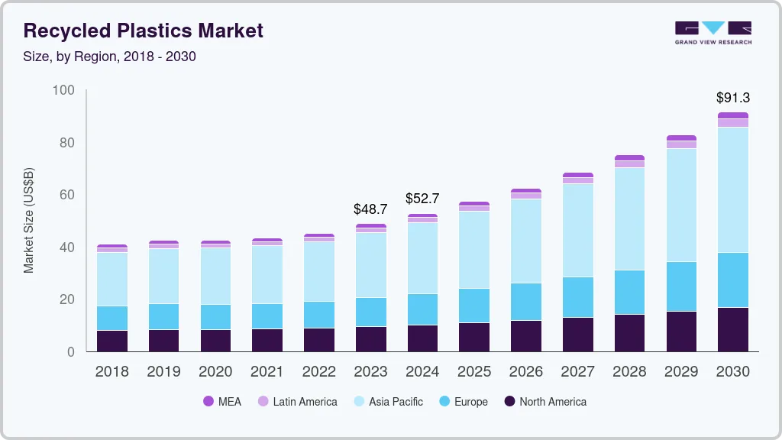This screenshot has width=782, height=440.
Task: Select the $48.7 label above 2023 bar
Action: [x=370, y=209]
